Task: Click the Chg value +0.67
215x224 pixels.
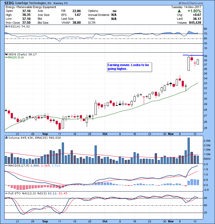Action: (x=197, y=15)
